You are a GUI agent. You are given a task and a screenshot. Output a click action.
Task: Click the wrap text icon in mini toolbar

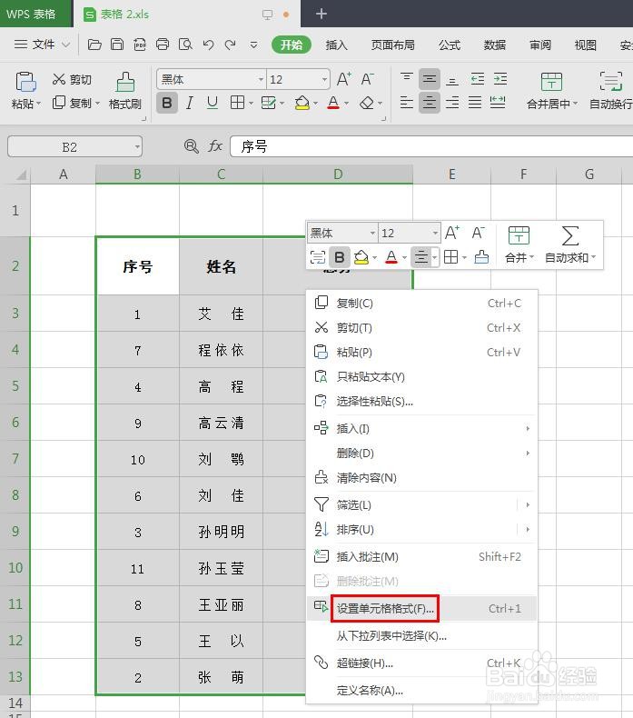[x=318, y=257]
